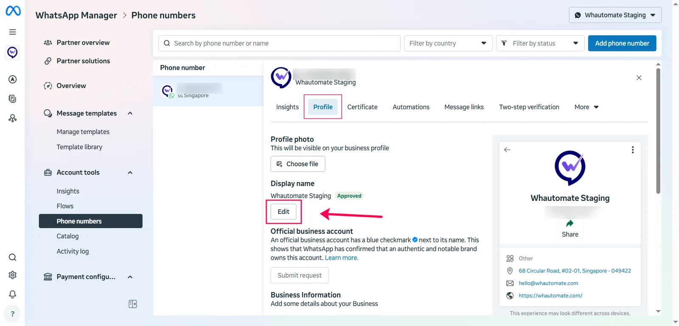Open the network nodes icon in left rail
Screen dimensions: 679x326
13,118
